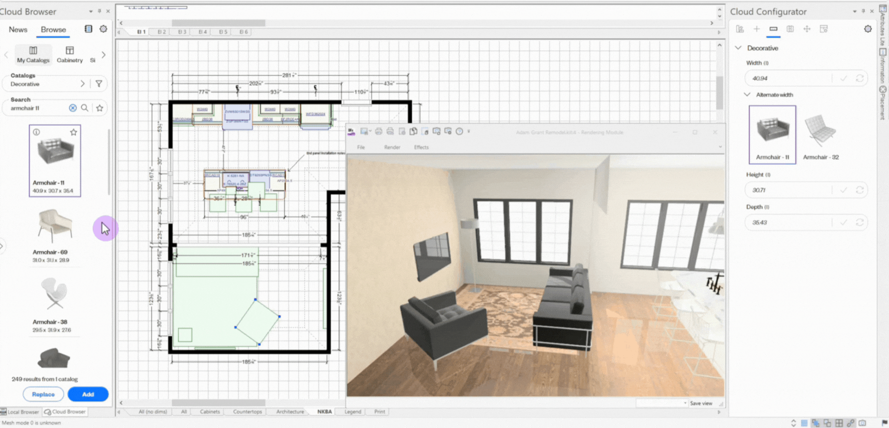The width and height of the screenshot is (889, 428).
Task: Open File menu in Rendering Module
Action: point(361,147)
